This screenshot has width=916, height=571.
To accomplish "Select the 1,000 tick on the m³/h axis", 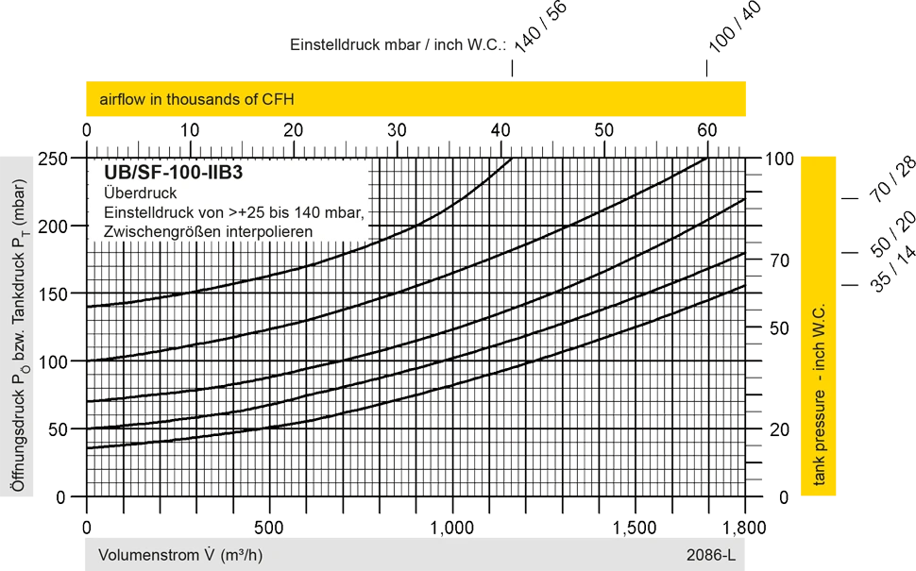I will 451,528.
